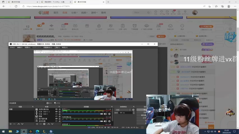Click the speedometer icon in streamer toolbar
Viewport: 239px width, 134px height.
(x=170, y=26)
